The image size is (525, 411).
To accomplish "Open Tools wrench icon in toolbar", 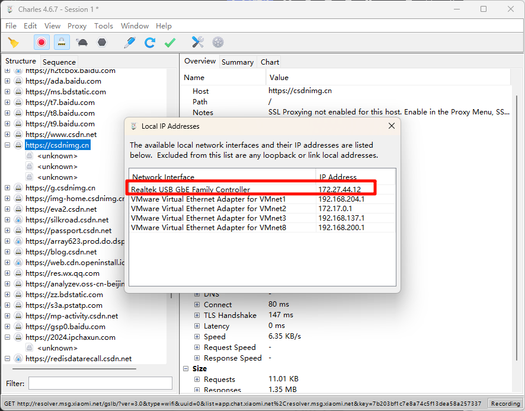I will pyautogui.click(x=198, y=42).
